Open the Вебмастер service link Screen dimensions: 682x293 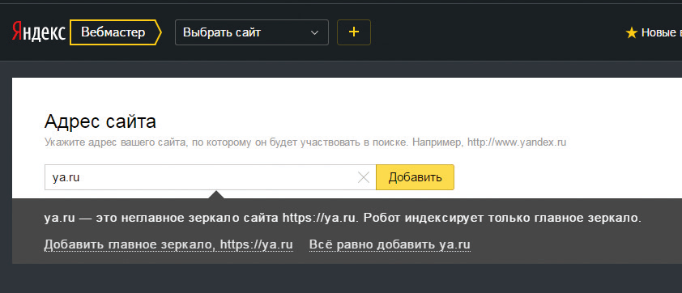click(115, 32)
